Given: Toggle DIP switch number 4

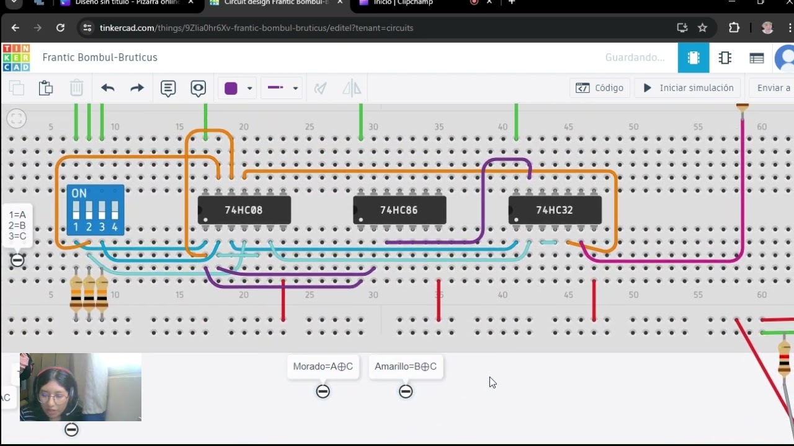Looking at the screenshot, I should pyautogui.click(x=114, y=210).
